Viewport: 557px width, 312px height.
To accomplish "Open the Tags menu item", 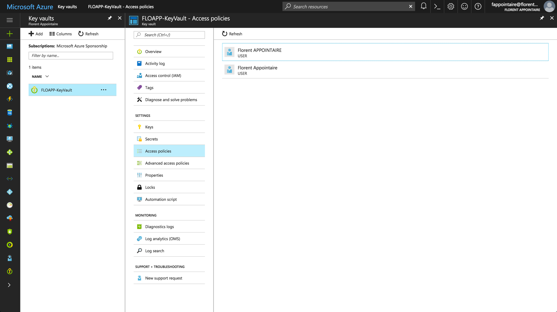I will 169,88.
